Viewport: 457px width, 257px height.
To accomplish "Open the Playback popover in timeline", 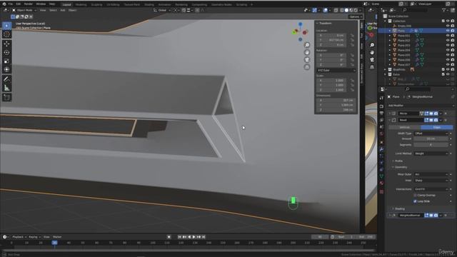I will [x=19, y=237].
